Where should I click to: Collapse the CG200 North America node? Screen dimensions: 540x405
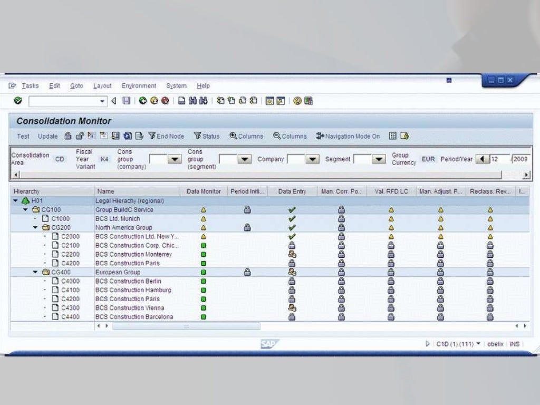35,227
